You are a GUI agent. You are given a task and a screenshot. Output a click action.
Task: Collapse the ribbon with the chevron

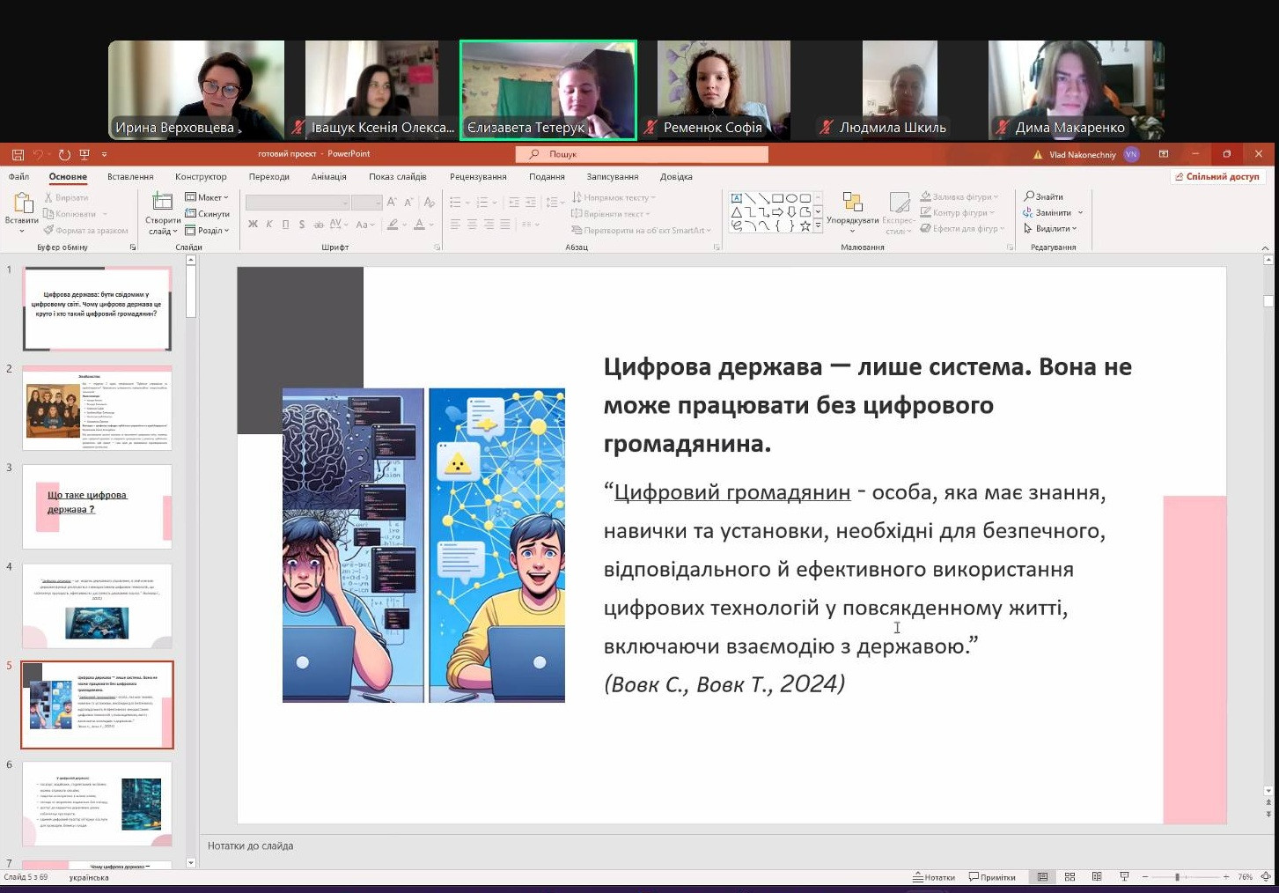(1265, 248)
